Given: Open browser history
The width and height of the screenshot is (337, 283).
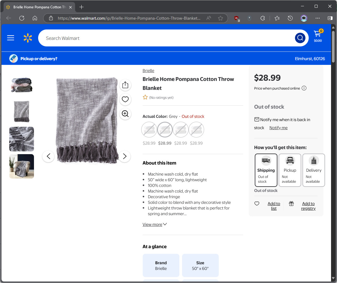Looking at the screenshot, I should 290,18.
